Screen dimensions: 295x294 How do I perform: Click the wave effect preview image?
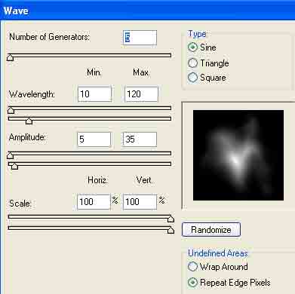[238, 155]
